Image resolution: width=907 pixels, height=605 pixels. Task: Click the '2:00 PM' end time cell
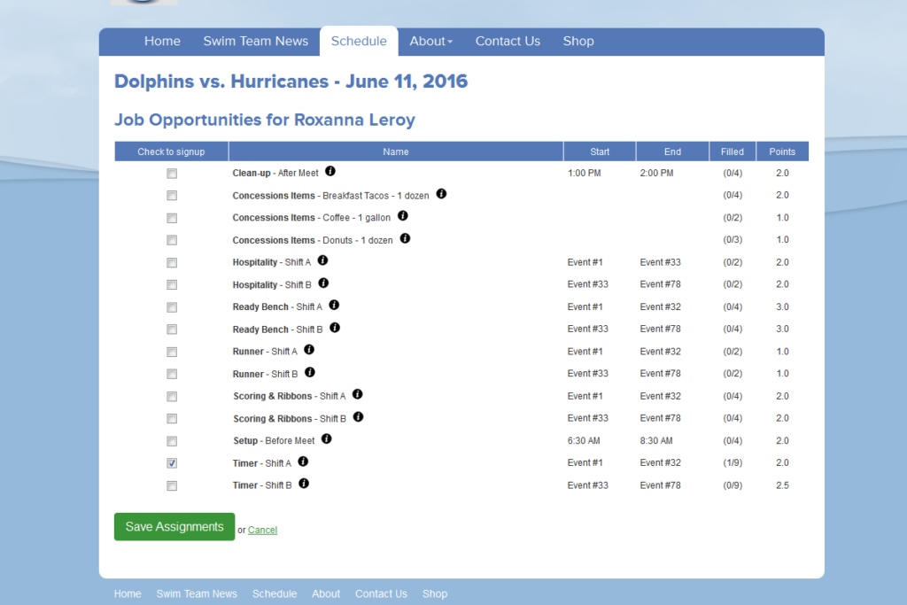(656, 173)
